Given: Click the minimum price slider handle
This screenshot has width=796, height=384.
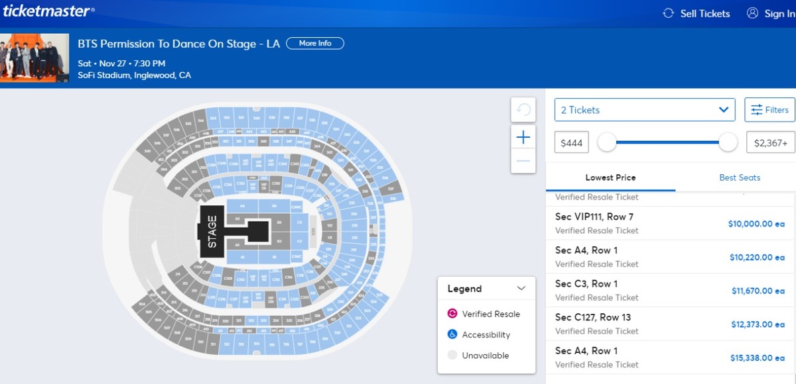Looking at the screenshot, I should [607, 142].
